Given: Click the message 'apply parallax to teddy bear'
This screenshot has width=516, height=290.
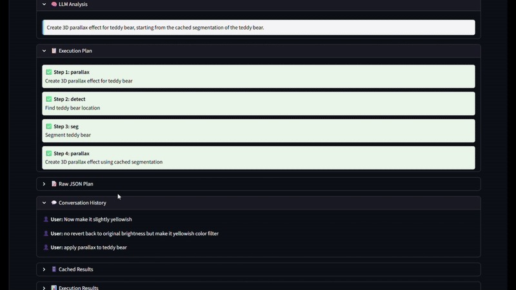Looking at the screenshot, I should [95, 247].
